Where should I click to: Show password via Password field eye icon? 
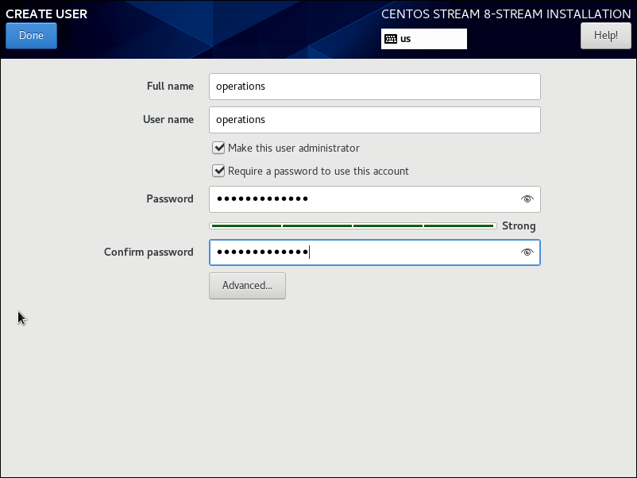tap(527, 199)
